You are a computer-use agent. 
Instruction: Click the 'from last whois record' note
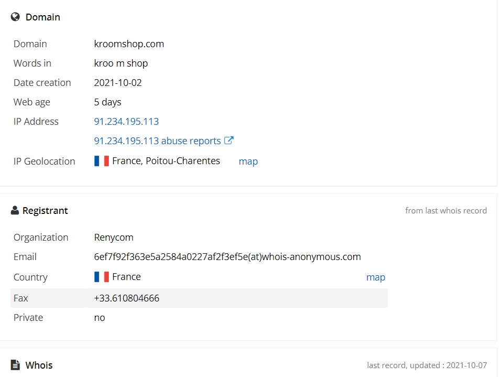point(446,210)
